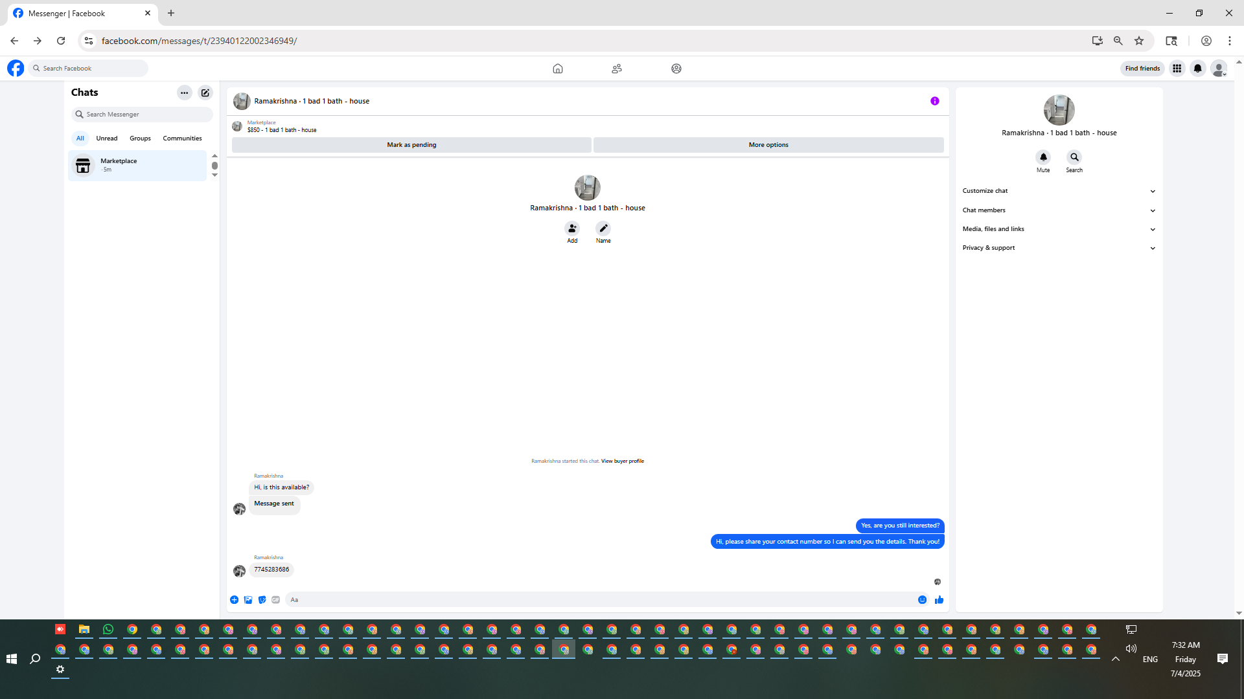Send a thumbs up like
The height and width of the screenshot is (699, 1244).
939,600
